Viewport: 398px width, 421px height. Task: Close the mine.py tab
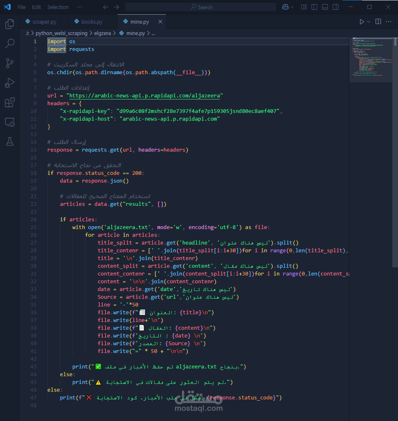tap(159, 21)
